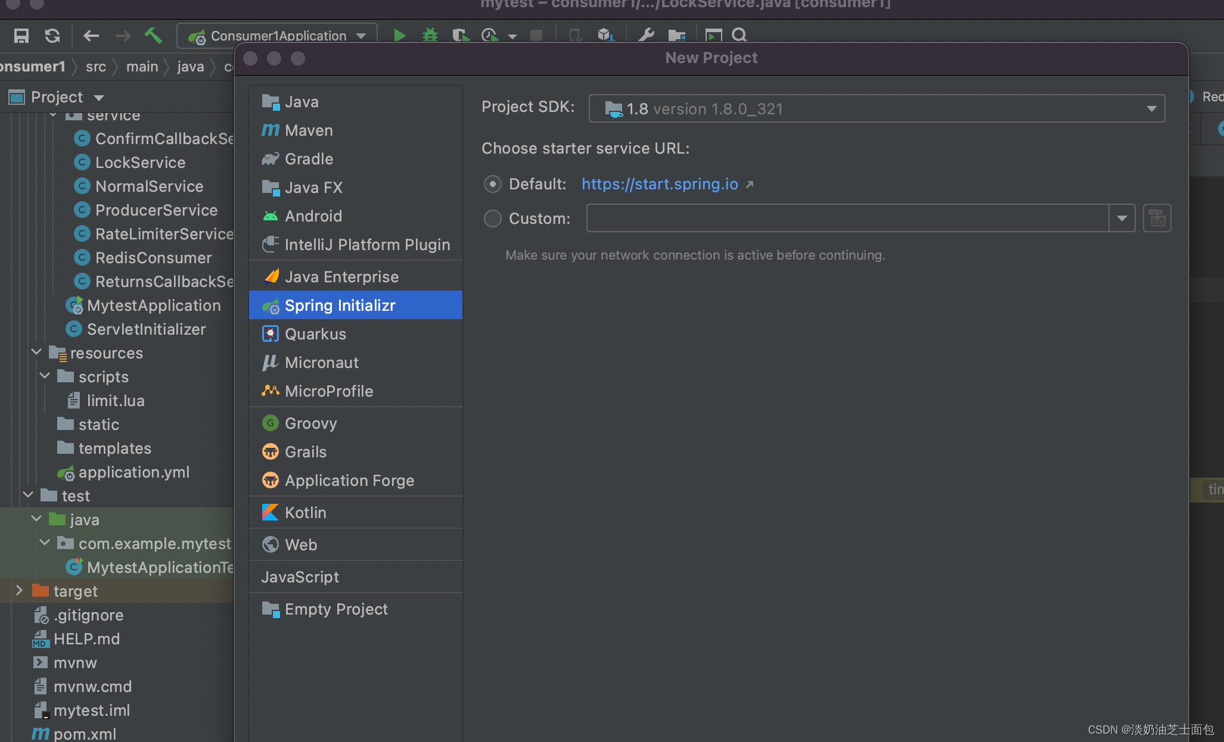Open the Custom URL history dropdown arrow

1122,219
